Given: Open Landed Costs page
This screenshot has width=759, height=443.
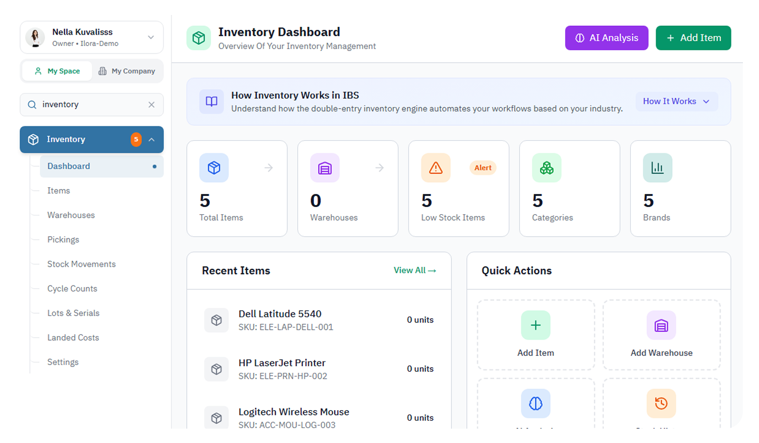Looking at the screenshot, I should pyautogui.click(x=73, y=338).
